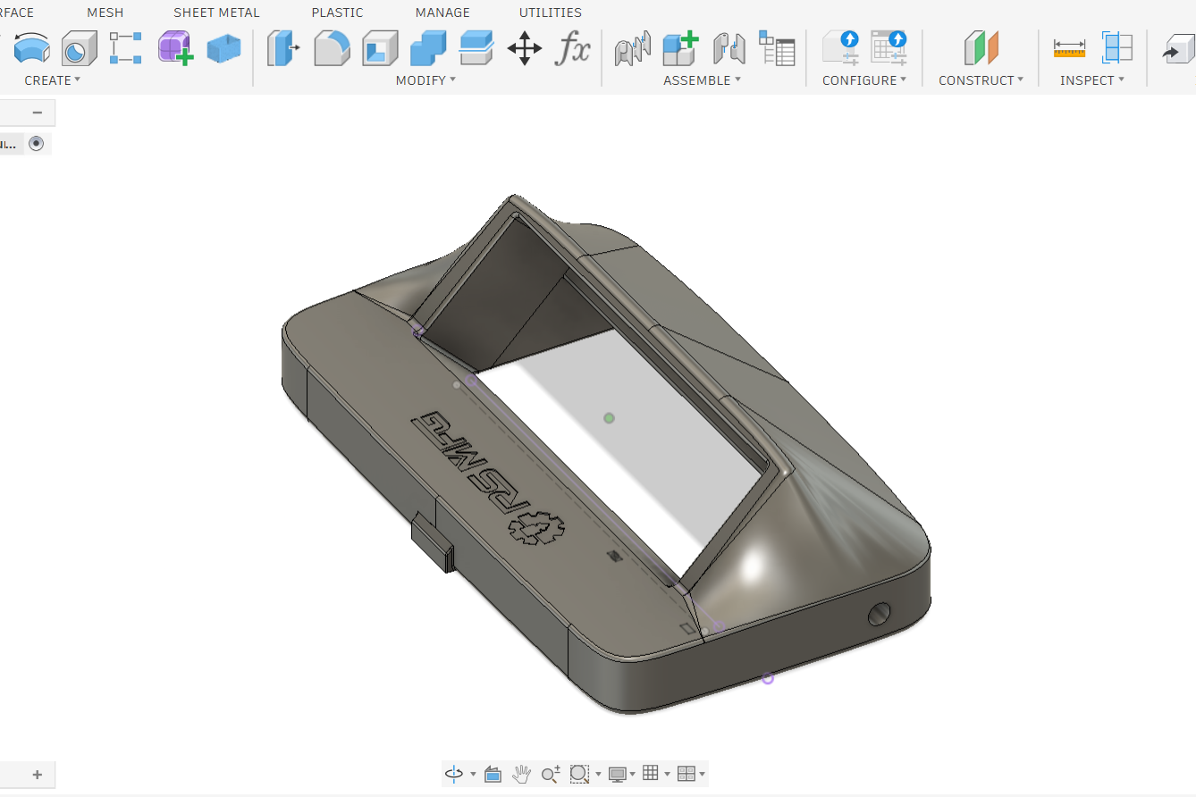The image size is (1196, 797).
Task: Select the Create Form tool
Action: [174, 49]
